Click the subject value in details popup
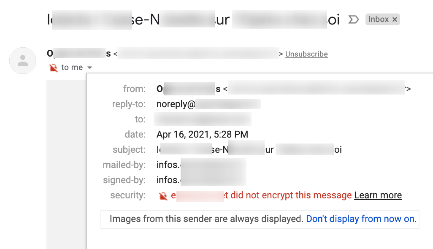Viewport: 433px width, 249px height. pyautogui.click(x=249, y=150)
